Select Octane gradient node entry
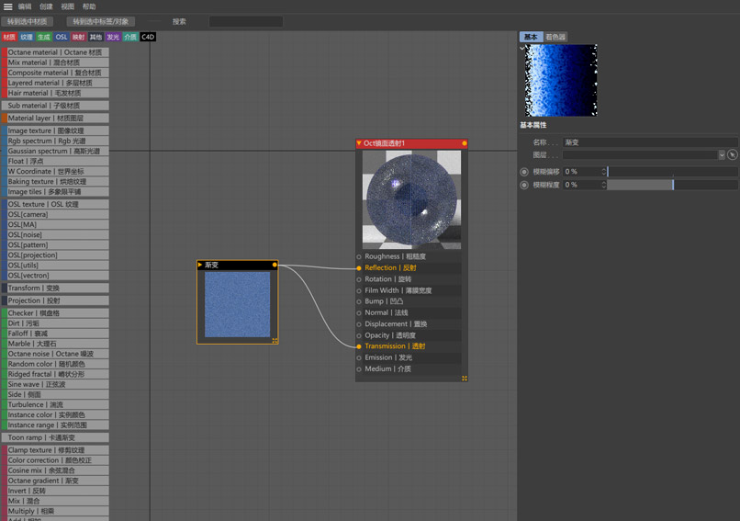 [55, 481]
